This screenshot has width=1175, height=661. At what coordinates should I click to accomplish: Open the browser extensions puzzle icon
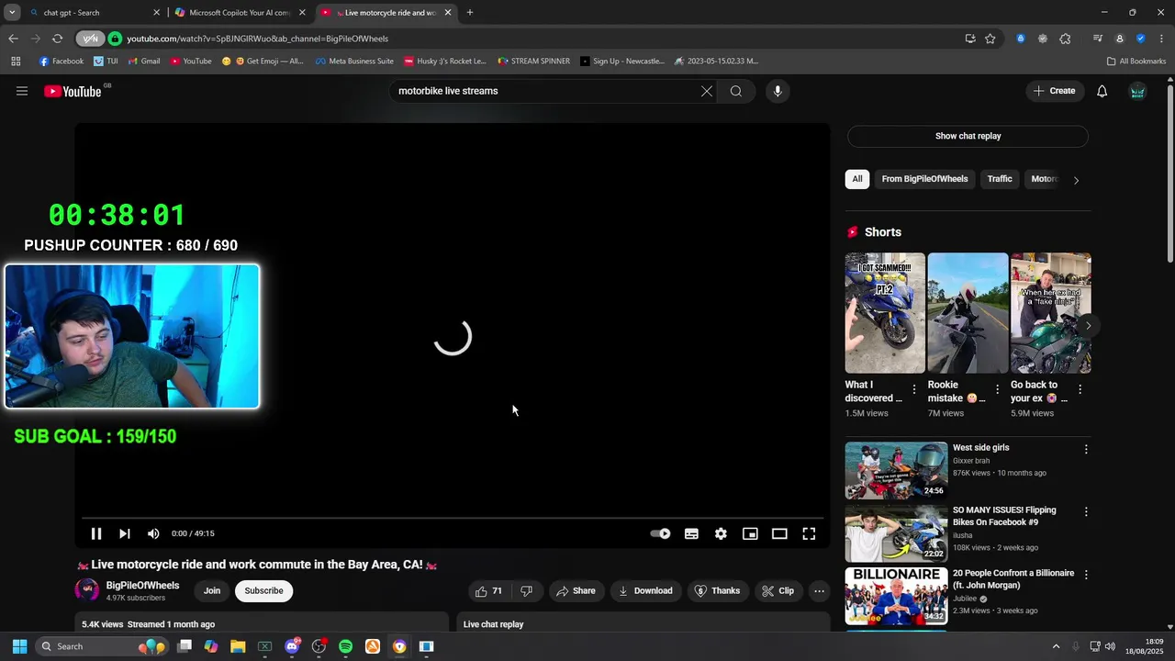pyautogui.click(x=1065, y=39)
